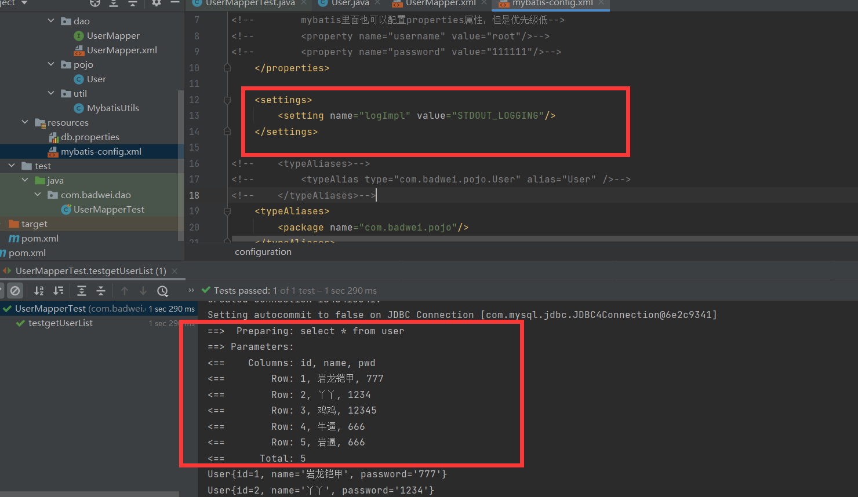
Task: Close the mybatis-config.xml tab
Action: pyautogui.click(x=601, y=3)
